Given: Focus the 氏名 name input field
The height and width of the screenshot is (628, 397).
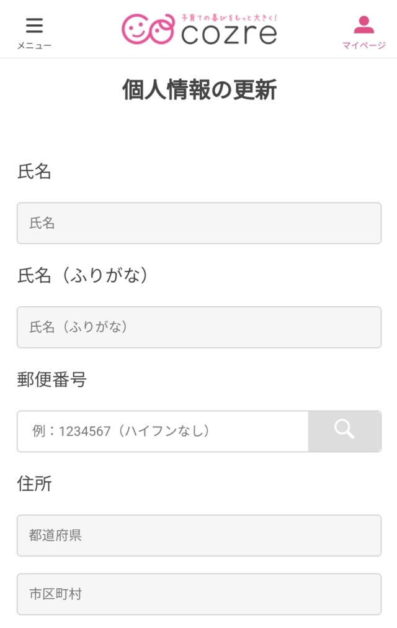Looking at the screenshot, I should tap(198, 223).
